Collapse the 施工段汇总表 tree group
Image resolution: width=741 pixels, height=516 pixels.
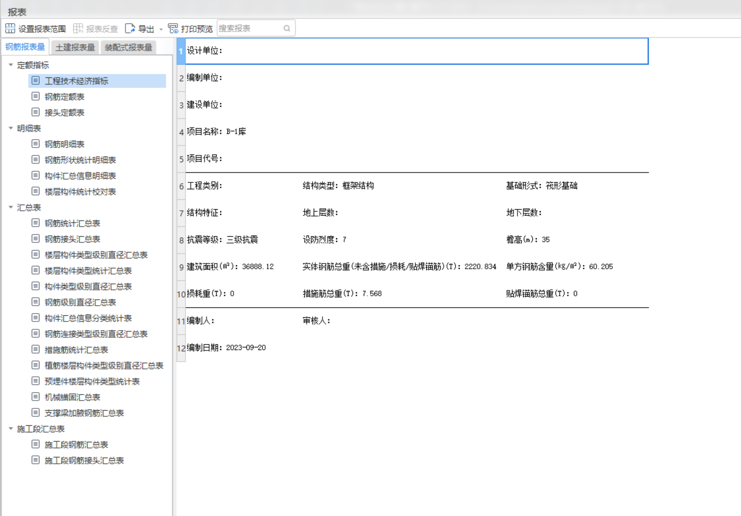point(11,429)
